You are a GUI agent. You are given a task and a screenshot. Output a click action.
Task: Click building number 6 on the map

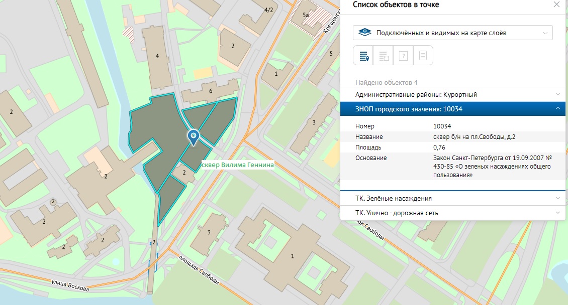pos(211,91)
